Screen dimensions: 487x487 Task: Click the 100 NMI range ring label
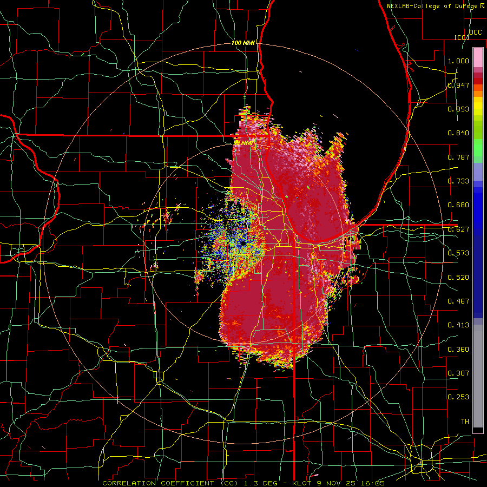pos(243,43)
